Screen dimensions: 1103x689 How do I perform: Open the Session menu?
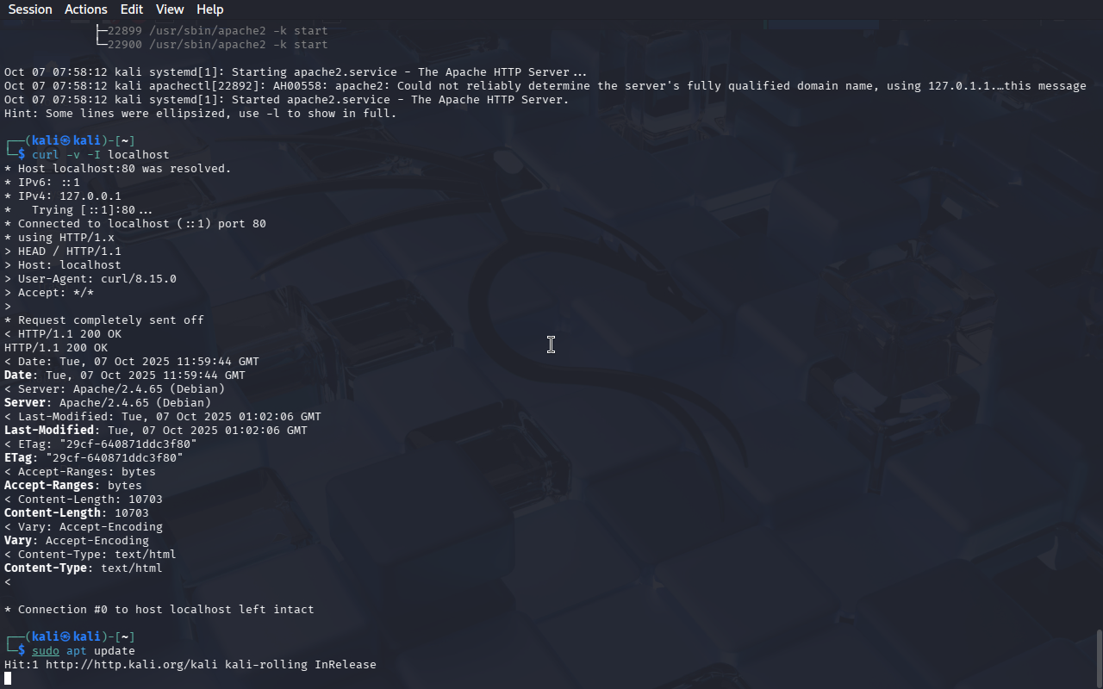[30, 9]
